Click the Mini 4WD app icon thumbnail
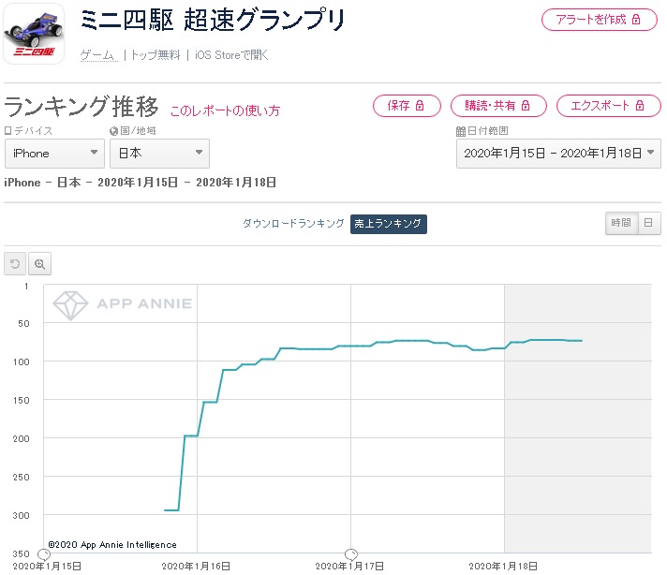 coord(34,34)
